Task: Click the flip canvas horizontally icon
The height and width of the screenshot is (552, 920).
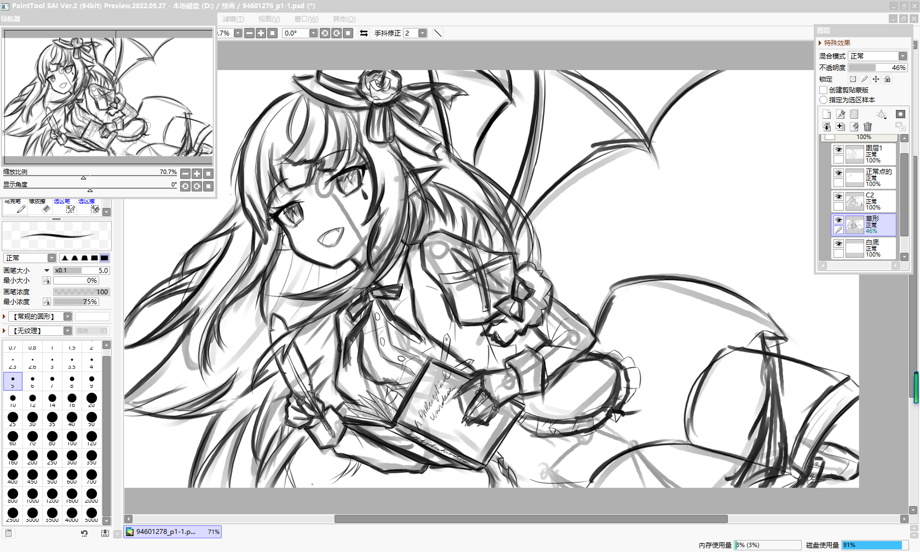Action: (x=364, y=33)
